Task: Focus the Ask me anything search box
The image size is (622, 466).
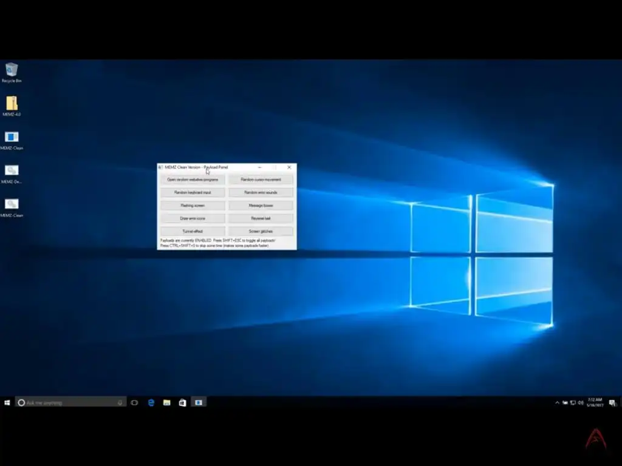Action: pyautogui.click(x=70, y=403)
